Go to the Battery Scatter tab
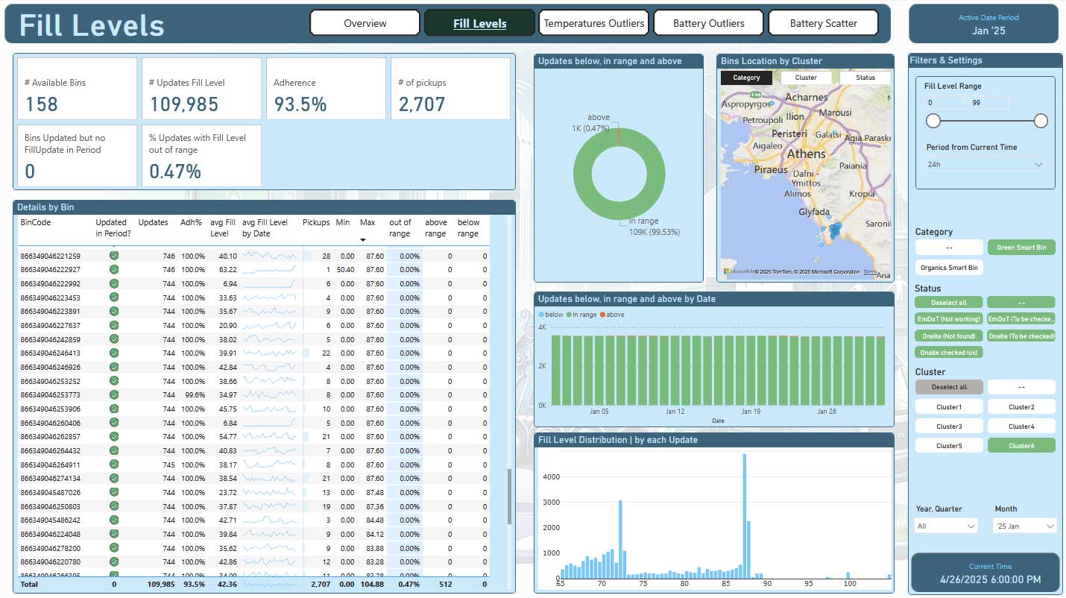 [823, 23]
